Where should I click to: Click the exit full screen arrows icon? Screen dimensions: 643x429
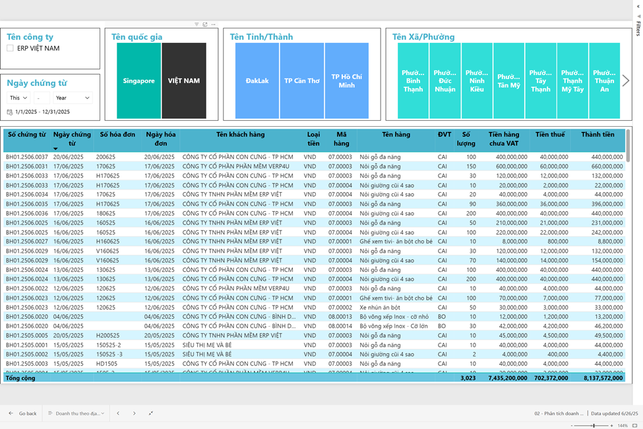(x=151, y=413)
